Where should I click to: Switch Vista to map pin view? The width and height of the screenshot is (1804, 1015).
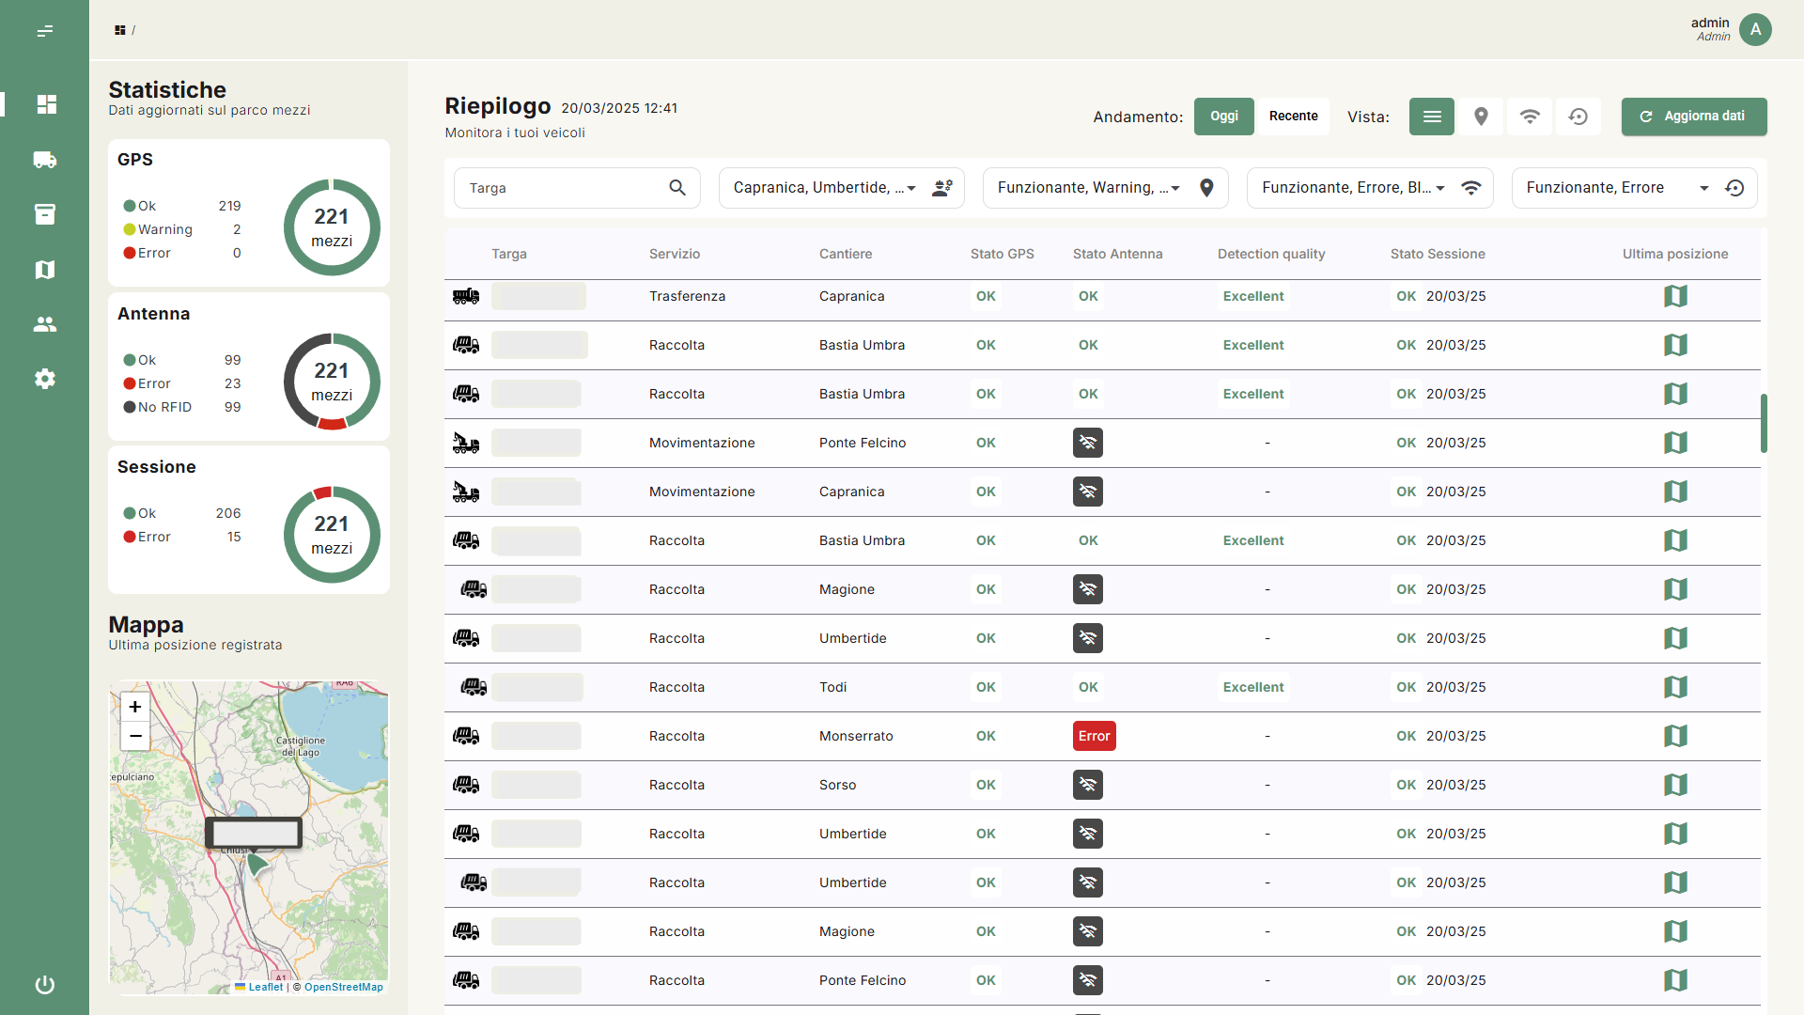[x=1481, y=117]
